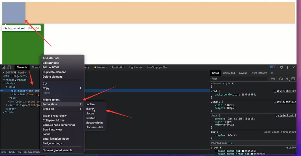
Task: Open the Lighthouse panel tab
Action: (136, 67)
